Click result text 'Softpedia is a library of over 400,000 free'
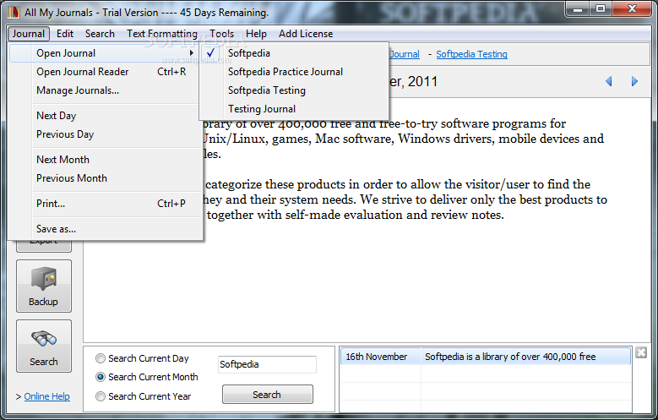The height and width of the screenshot is (420, 658). (510, 357)
